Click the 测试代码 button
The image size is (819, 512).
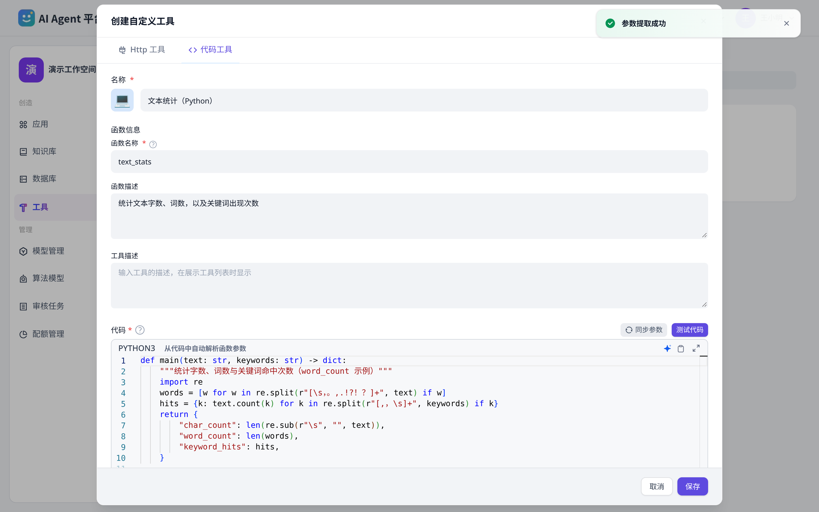click(x=689, y=330)
